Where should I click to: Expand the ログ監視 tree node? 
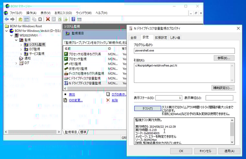(x=21, y=49)
